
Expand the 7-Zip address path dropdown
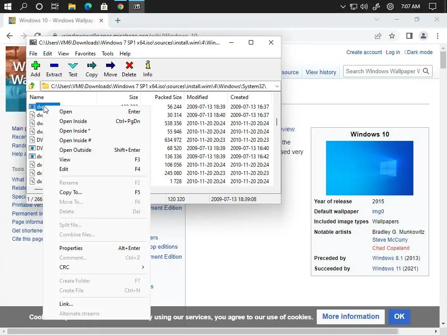coord(277,86)
